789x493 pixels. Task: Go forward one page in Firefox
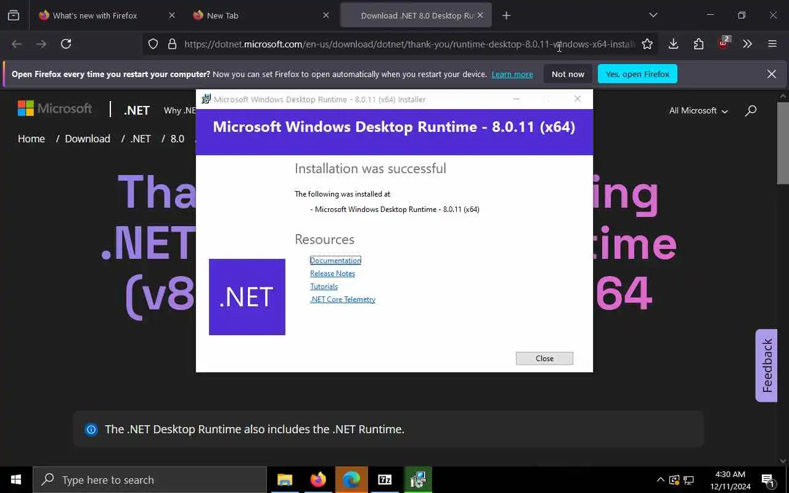[41, 44]
